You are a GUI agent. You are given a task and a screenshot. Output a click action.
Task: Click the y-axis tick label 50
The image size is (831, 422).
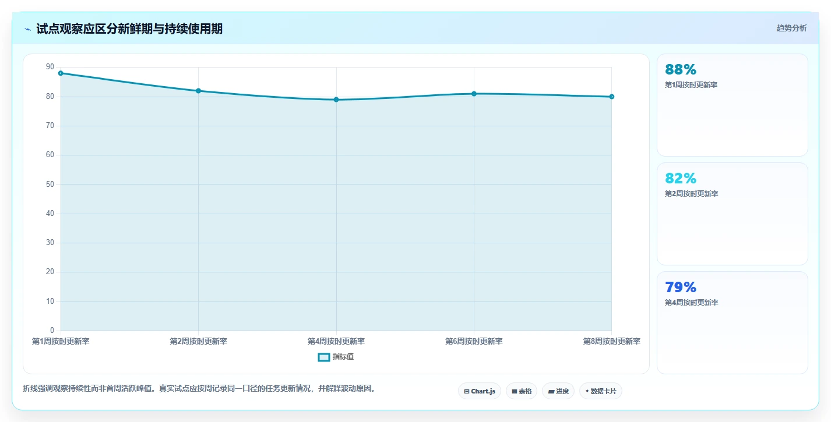coord(50,185)
